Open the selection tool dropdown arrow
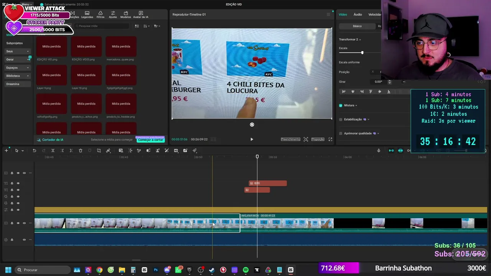 point(23,151)
